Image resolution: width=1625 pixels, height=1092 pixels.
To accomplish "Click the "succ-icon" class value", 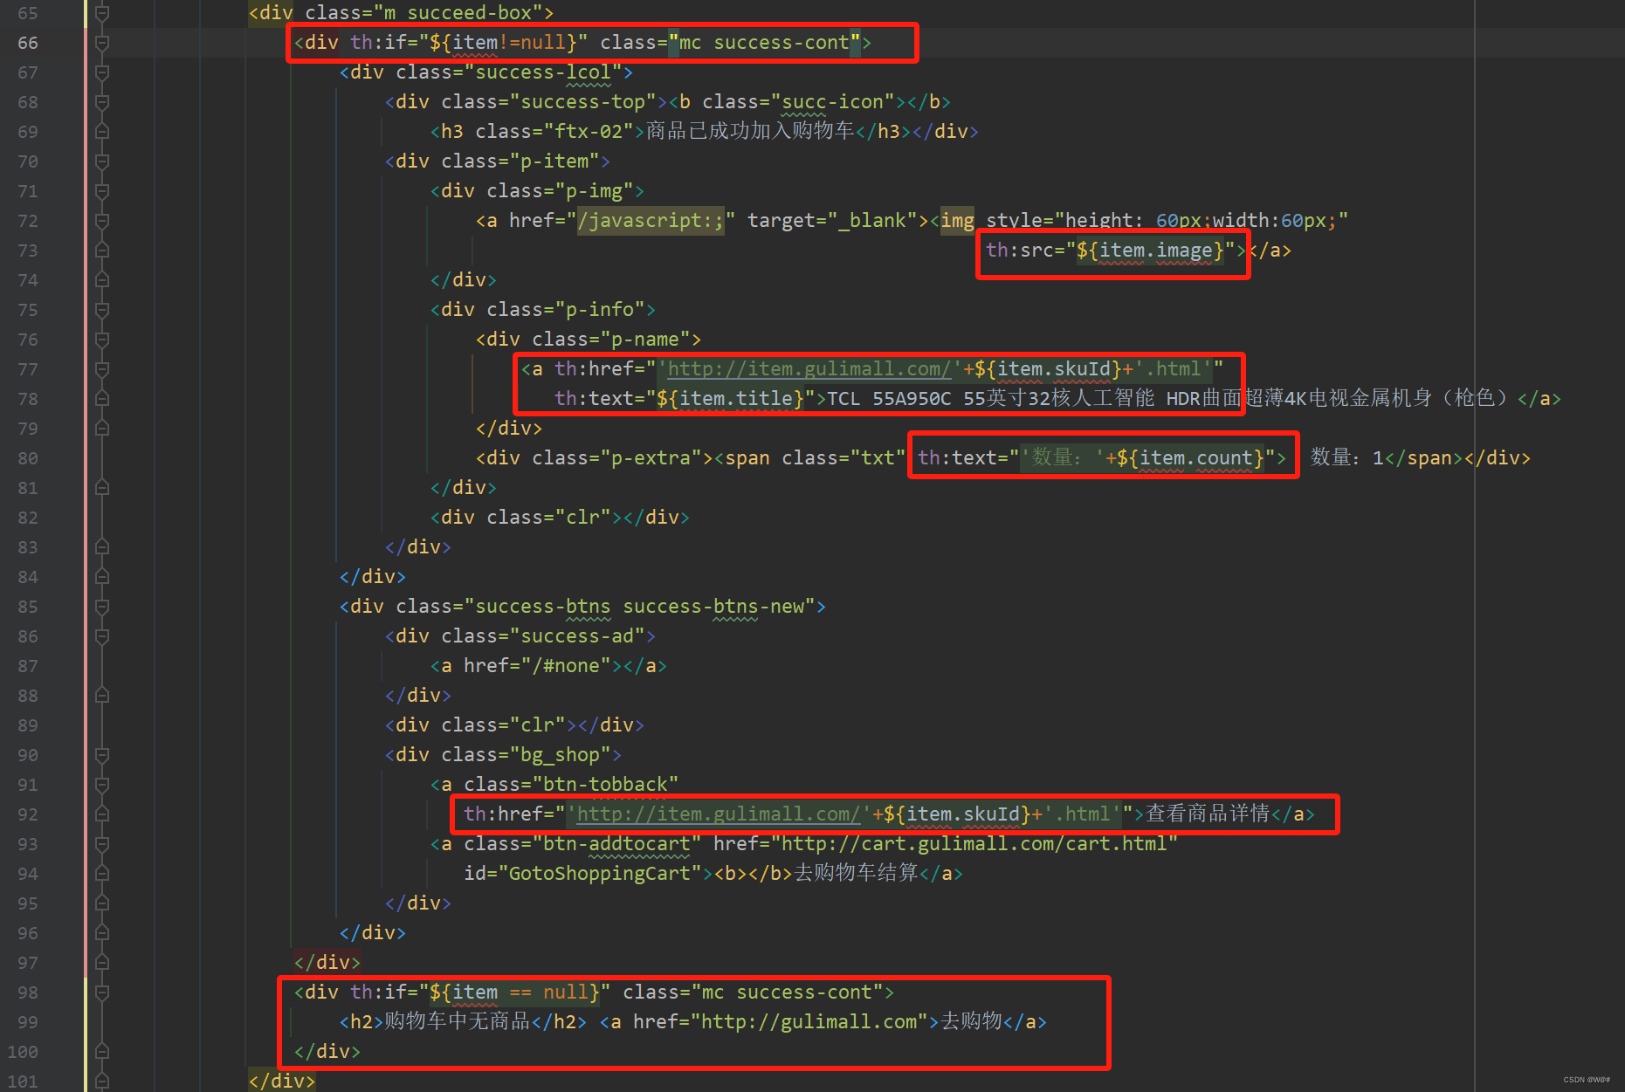I will pos(833,102).
